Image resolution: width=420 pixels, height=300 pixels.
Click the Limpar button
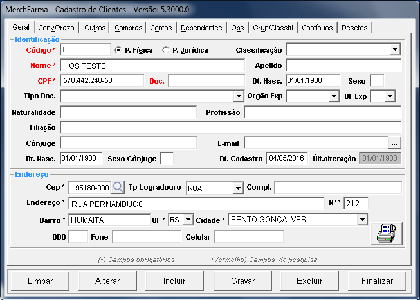[x=40, y=281]
